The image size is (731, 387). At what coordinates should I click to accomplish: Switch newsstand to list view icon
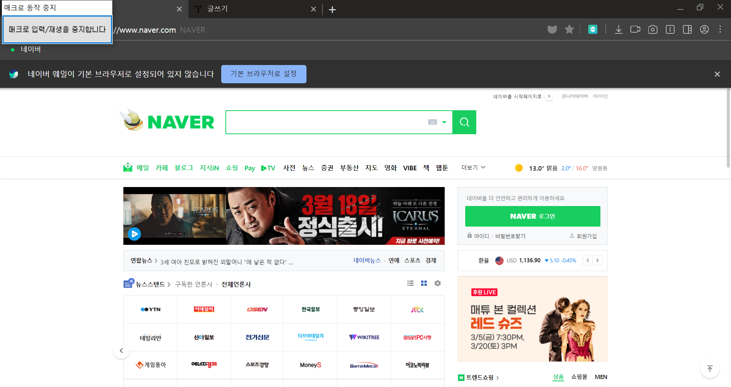point(410,283)
